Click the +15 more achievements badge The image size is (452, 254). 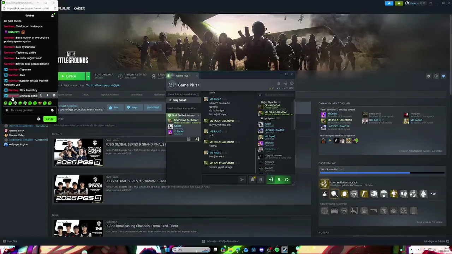click(x=433, y=194)
